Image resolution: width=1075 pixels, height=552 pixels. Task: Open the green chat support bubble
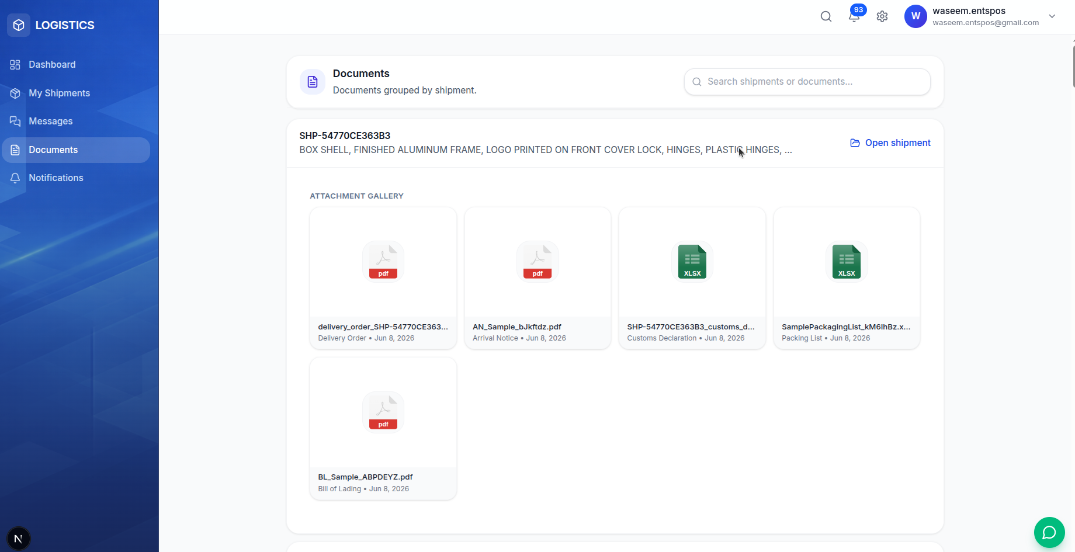pos(1049,532)
